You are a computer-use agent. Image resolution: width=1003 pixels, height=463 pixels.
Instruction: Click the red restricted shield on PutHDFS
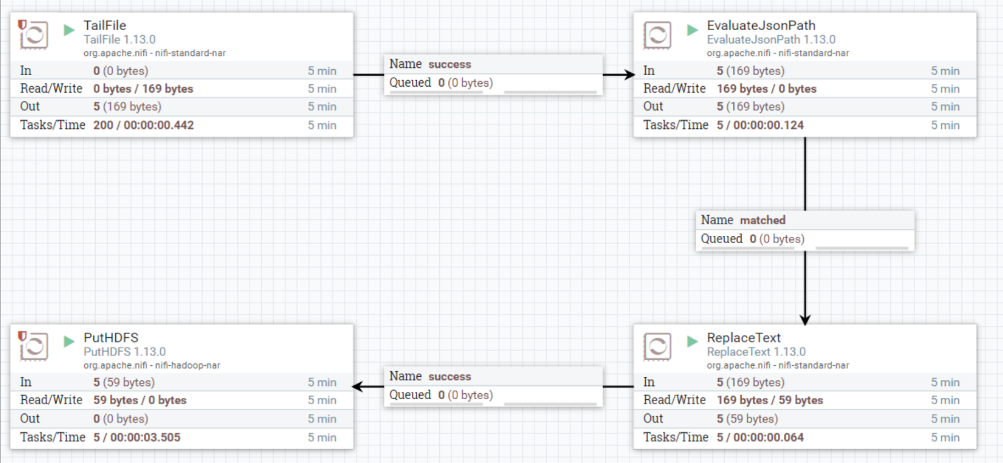[22, 336]
